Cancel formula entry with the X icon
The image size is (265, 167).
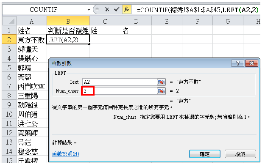pos(107,9)
